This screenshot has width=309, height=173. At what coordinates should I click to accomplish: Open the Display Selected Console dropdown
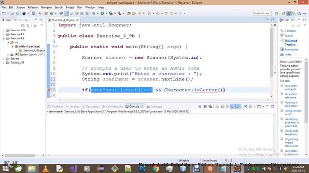[x=254, y=106]
